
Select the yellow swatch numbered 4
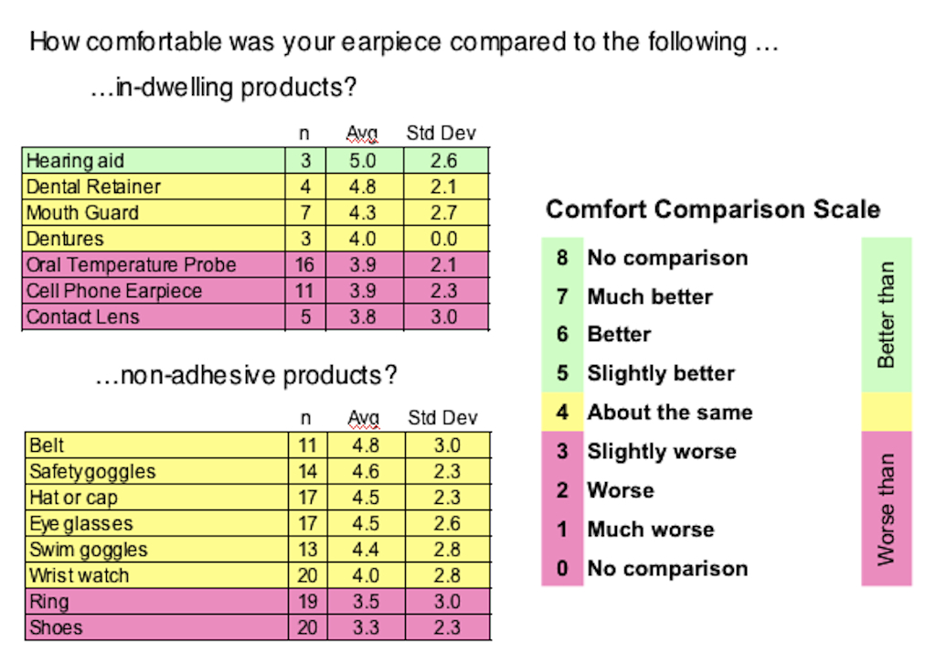coord(562,413)
